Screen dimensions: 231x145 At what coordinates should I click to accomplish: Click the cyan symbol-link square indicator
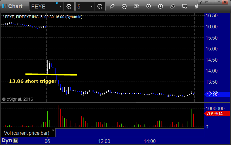coord(57,3)
